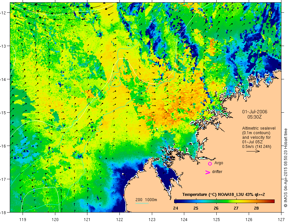Click the 'Argo' legend label
This screenshot has width=288, height=222.
219,163
